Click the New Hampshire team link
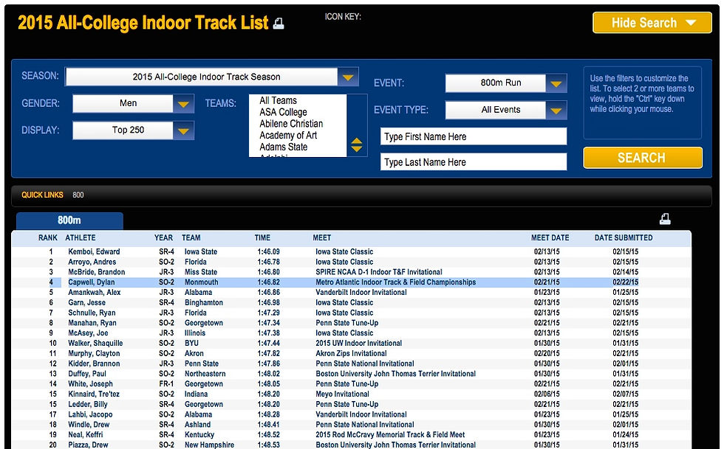The image size is (724, 449). pyautogui.click(x=209, y=445)
